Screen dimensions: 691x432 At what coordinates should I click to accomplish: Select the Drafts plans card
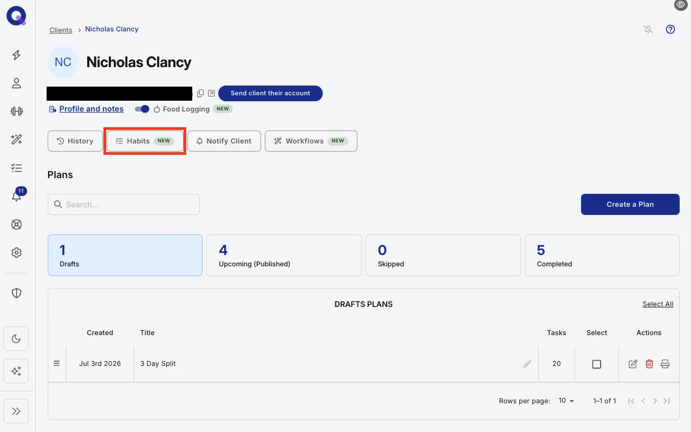click(x=125, y=255)
